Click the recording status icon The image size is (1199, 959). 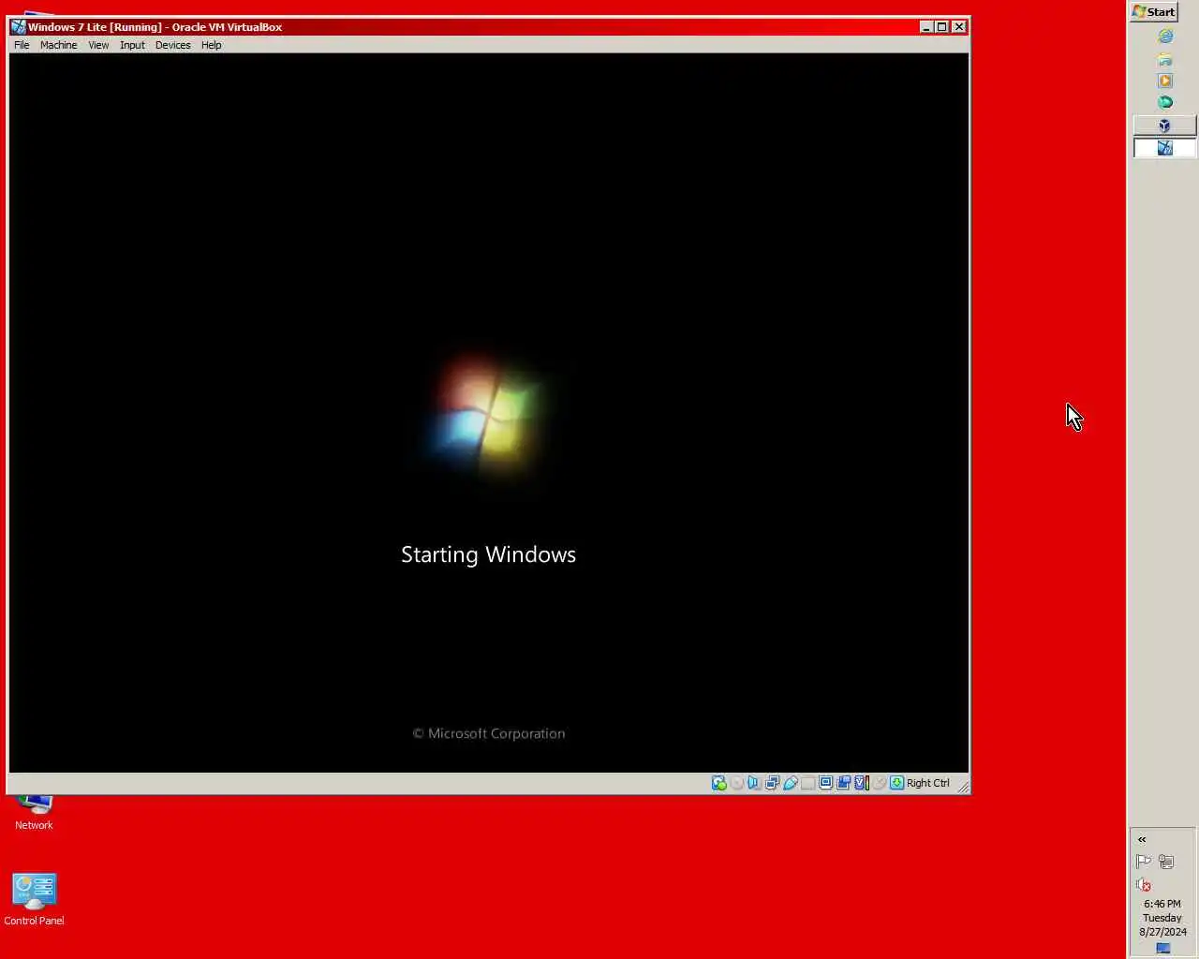click(843, 783)
